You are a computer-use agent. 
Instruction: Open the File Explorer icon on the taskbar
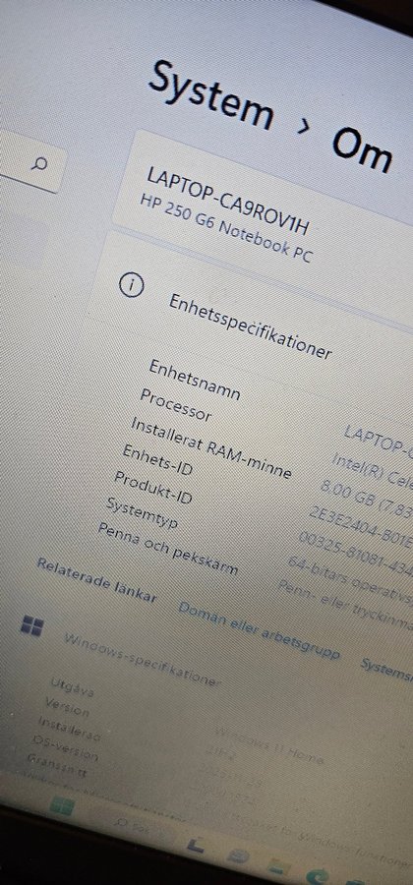(x=277, y=865)
